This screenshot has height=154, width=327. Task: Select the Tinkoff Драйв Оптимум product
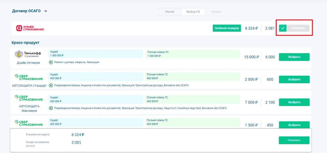pos(294,57)
